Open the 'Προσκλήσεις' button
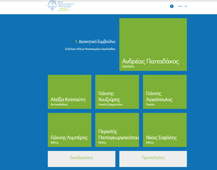 [153, 158]
